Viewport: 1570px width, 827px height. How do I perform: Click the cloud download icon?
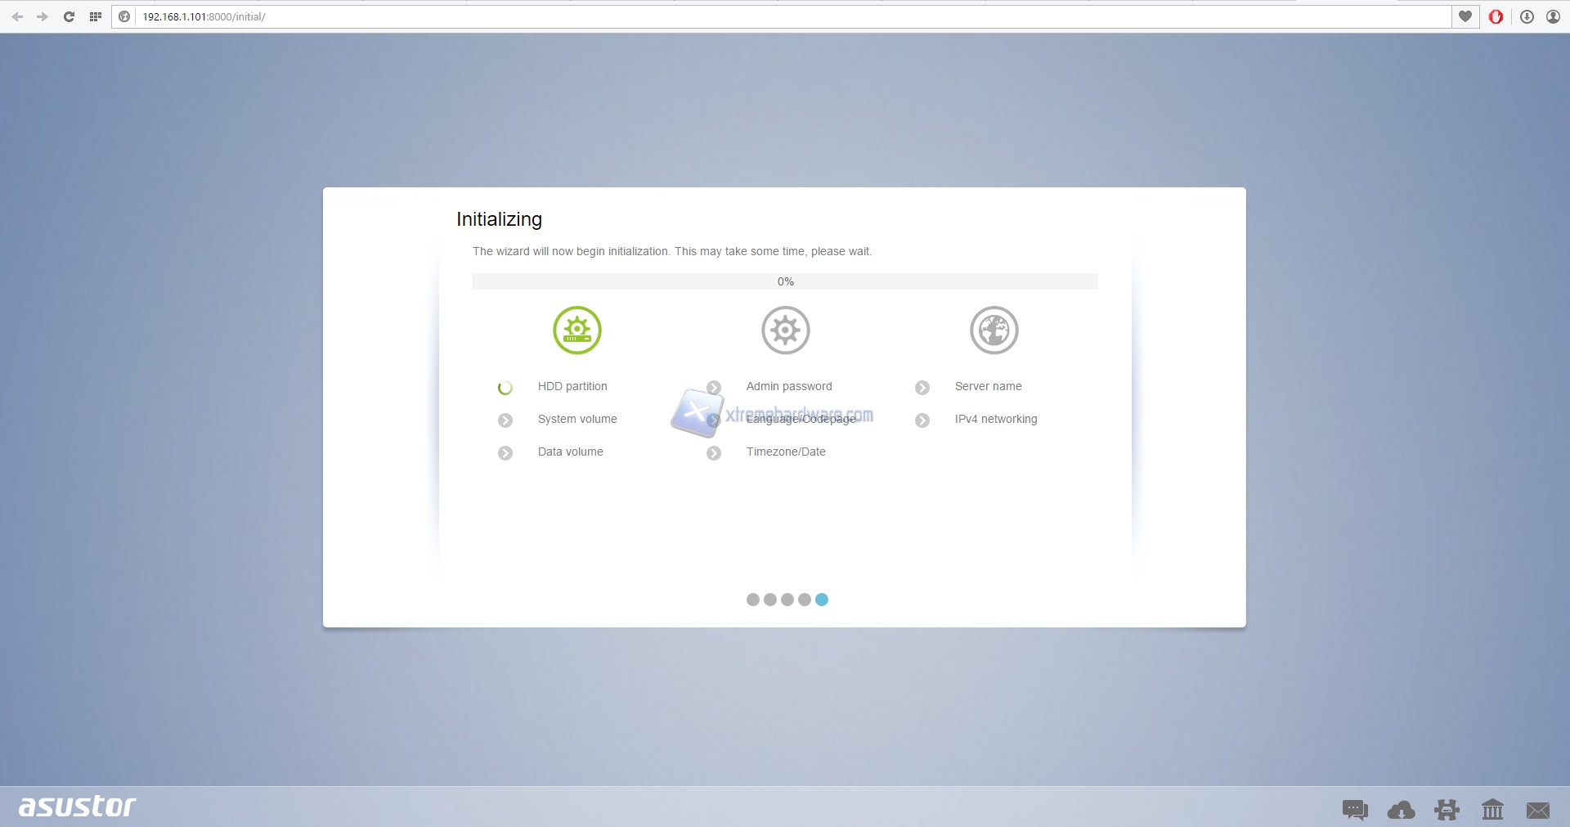pyautogui.click(x=1401, y=810)
